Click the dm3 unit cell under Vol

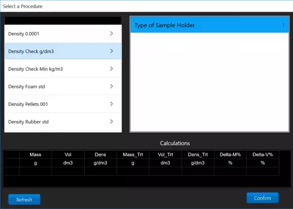tap(68, 163)
